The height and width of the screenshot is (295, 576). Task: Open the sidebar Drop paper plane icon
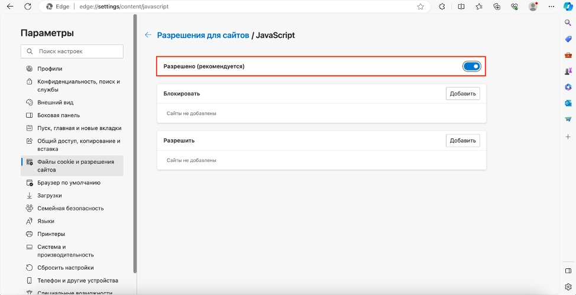[x=568, y=119]
